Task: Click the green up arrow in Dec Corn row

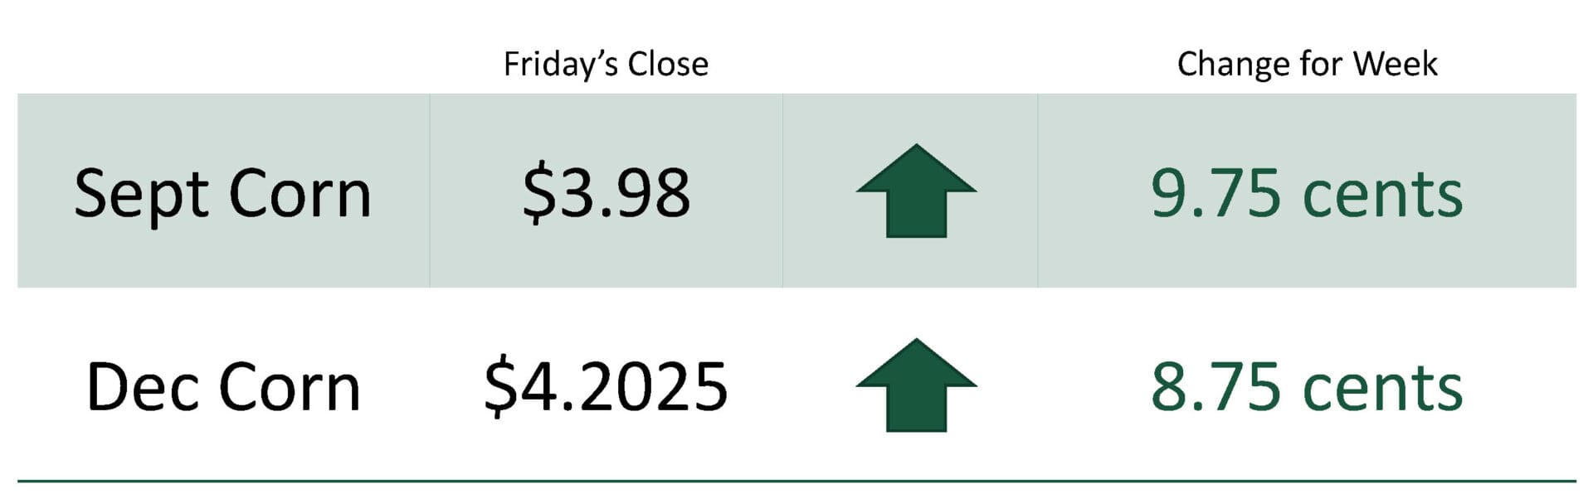Action: [x=916, y=385]
